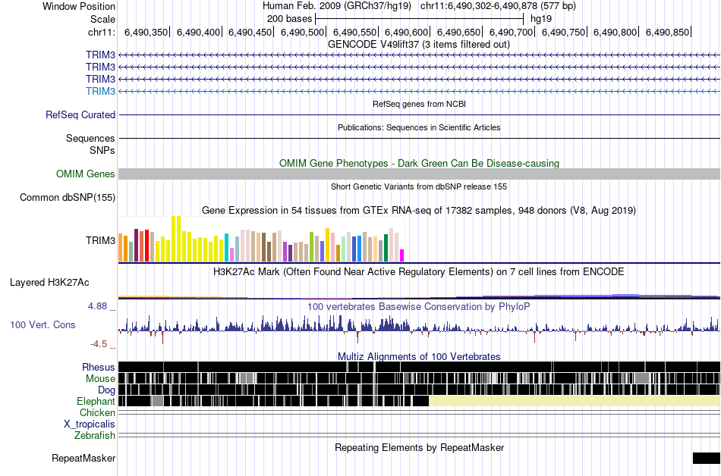This screenshot has height=476, width=721.
Task: Open OMIM Gene Phenotypes track title
Action: [419, 164]
